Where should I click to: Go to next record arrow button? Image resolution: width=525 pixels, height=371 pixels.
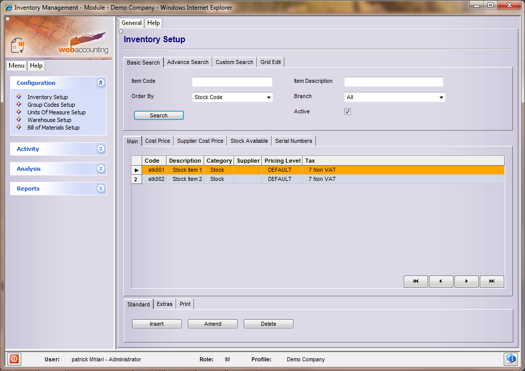(466, 282)
